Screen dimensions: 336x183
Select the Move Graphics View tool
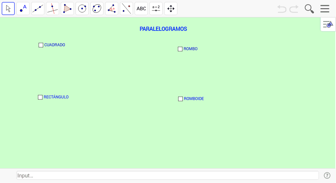pos(171,9)
